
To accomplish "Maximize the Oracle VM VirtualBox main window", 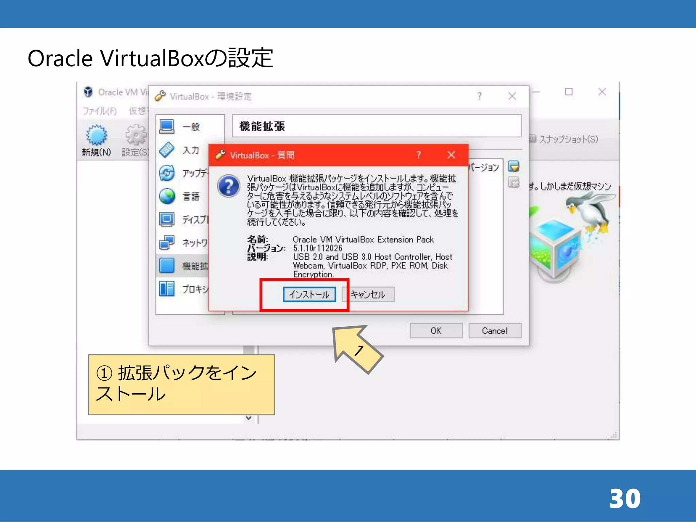I will tap(569, 92).
